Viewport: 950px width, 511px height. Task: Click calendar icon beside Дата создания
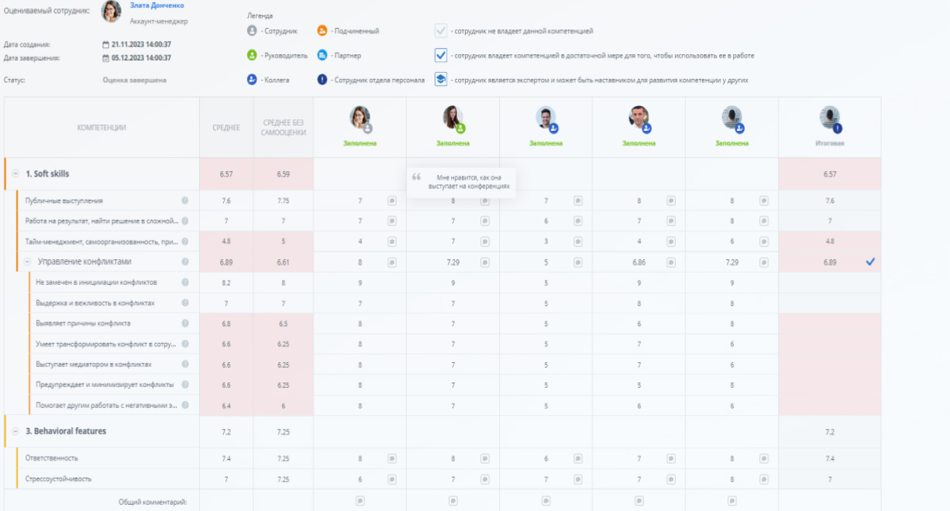pyautogui.click(x=105, y=45)
